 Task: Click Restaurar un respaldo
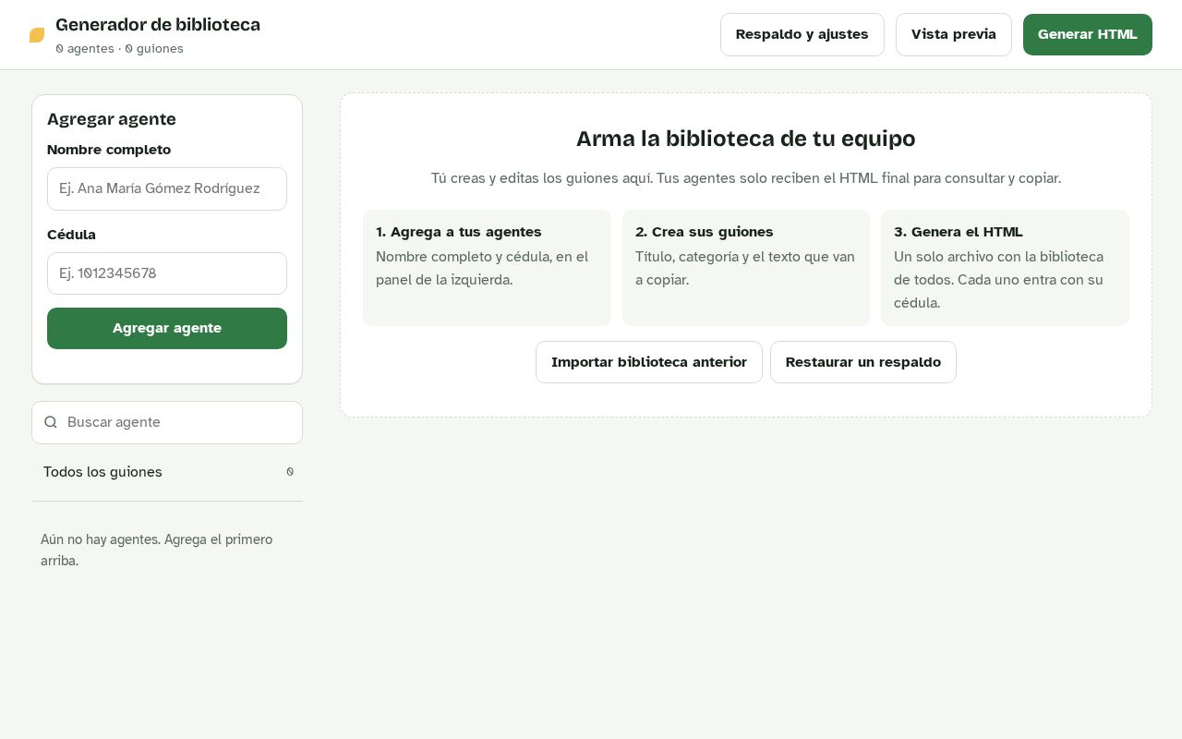(863, 362)
